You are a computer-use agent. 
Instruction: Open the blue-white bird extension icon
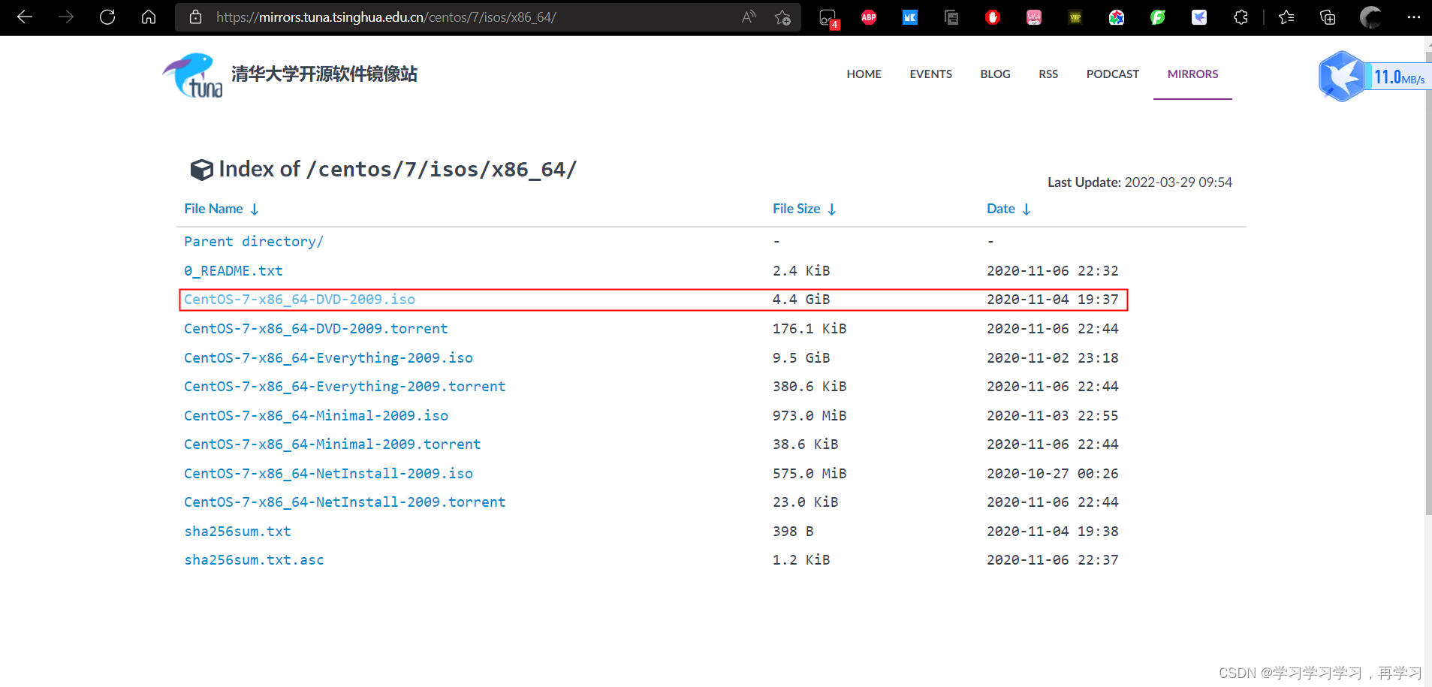coord(1199,17)
